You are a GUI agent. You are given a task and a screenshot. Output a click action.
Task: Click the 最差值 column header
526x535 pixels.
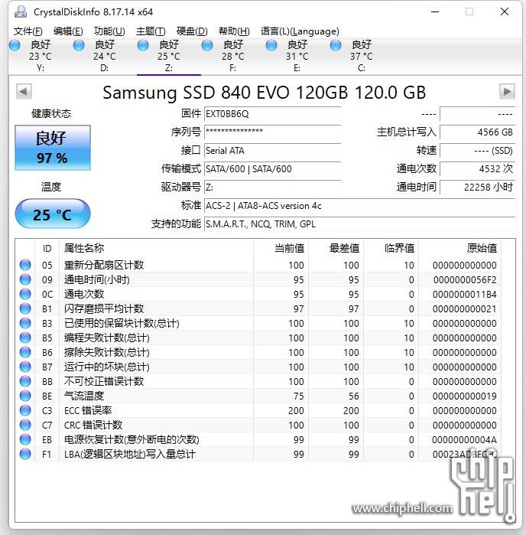[336, 248]
